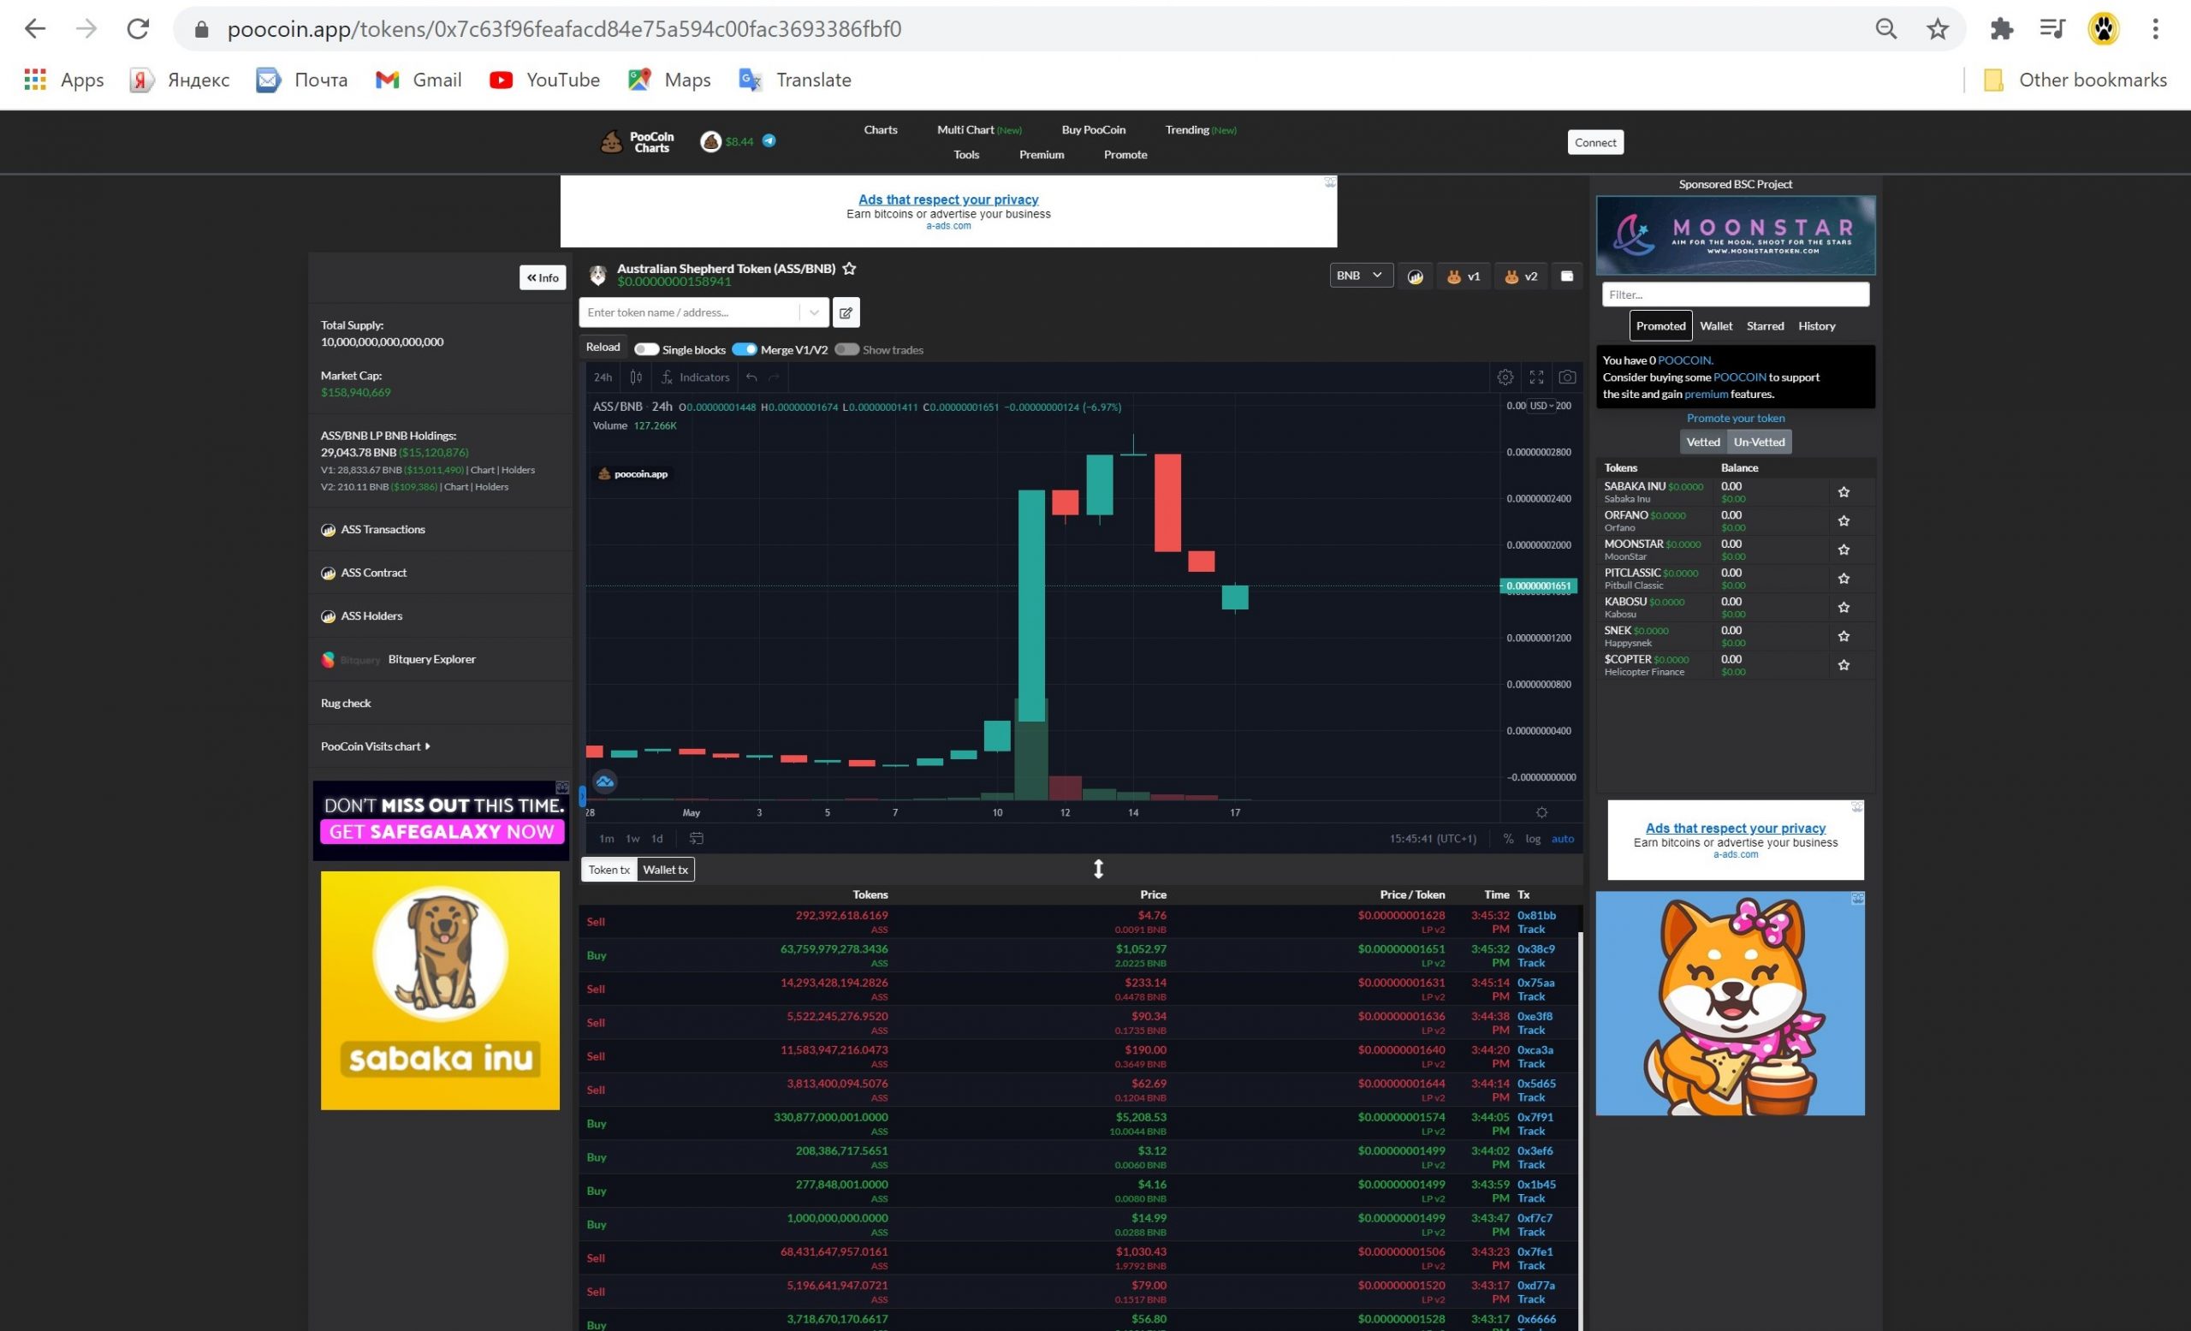Open the Chrome three-dot menu

(2154, 29)
